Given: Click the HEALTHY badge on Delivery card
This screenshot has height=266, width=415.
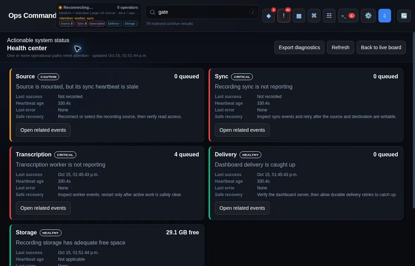Looking at the screenshot, I should 250,155.
